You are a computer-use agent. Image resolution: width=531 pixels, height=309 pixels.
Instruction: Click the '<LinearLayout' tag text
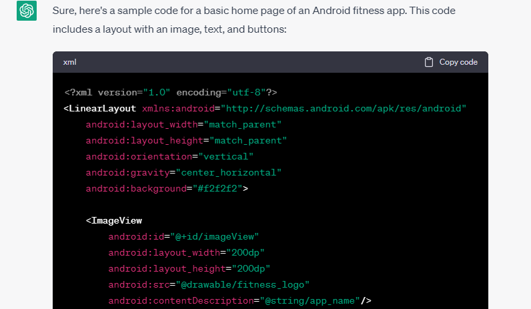(x=100, y=108)
